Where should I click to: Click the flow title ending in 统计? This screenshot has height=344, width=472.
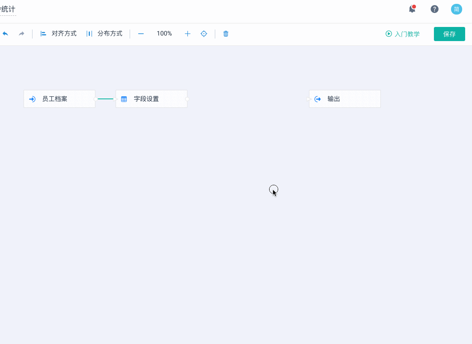tap(8, 9)
